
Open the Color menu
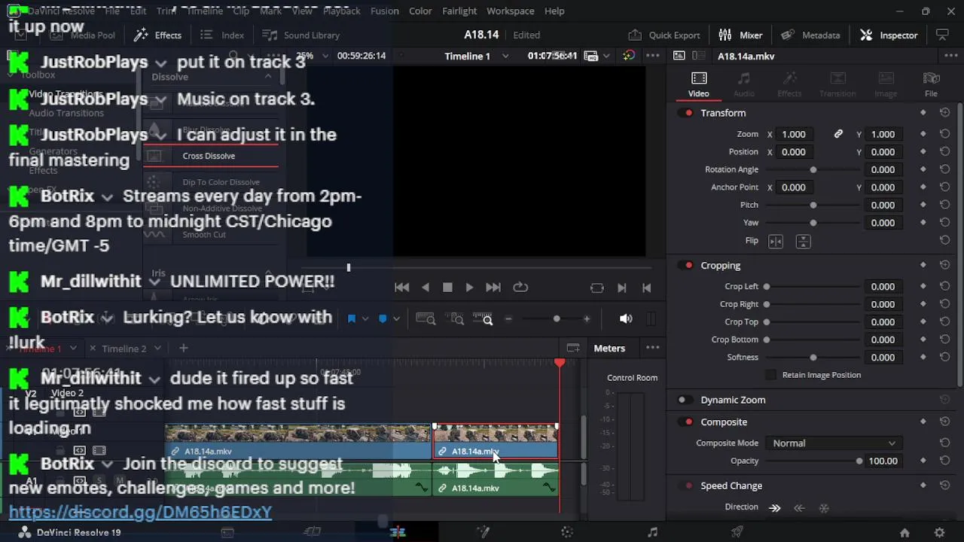click(x=420, y=11)
